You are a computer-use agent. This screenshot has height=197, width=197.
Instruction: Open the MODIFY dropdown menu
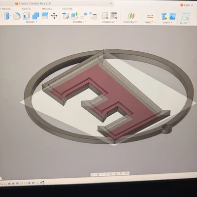[x=32, y=22]
